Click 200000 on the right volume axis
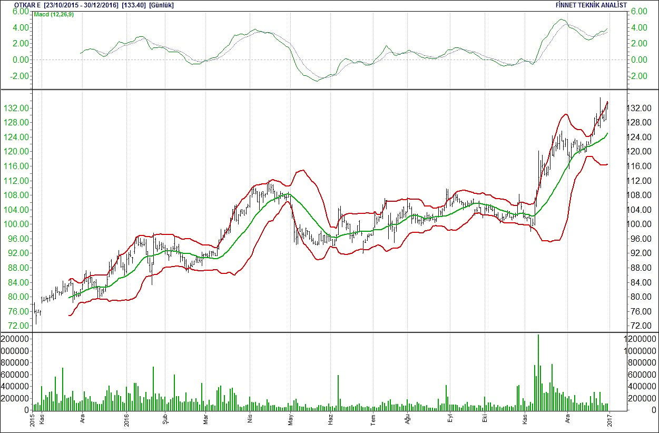 [x=642, y=398]
